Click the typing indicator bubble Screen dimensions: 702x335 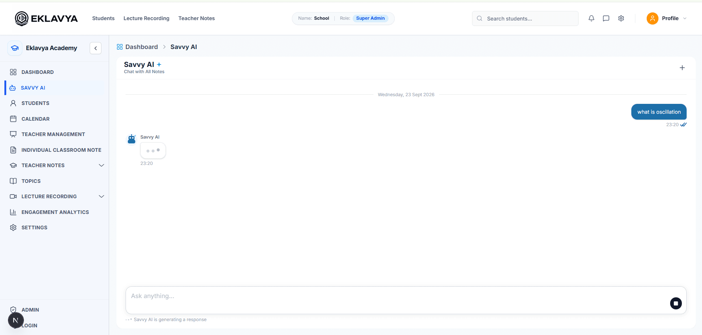pyautogui.click(x=153, y=151)
